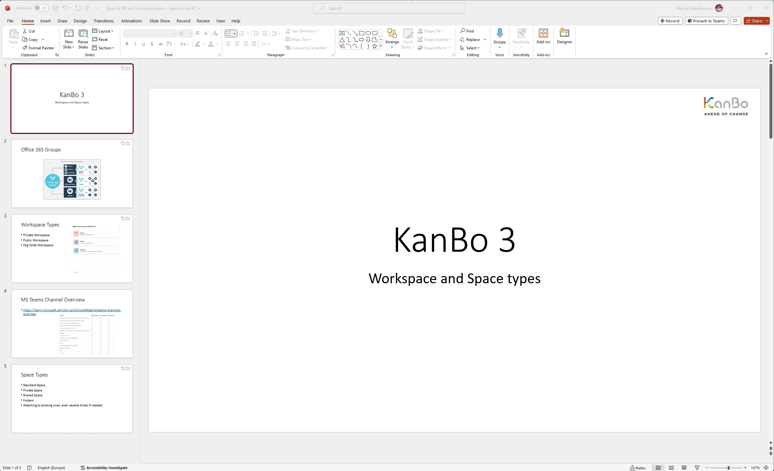Switch to the Animations tab
Viewport: 774px width, 471px height.
(131, 21)
